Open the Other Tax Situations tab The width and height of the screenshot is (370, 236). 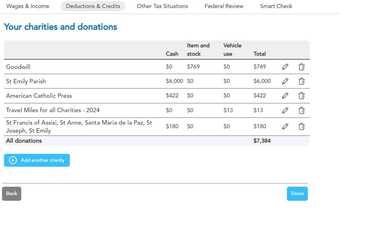click(162, 6)
